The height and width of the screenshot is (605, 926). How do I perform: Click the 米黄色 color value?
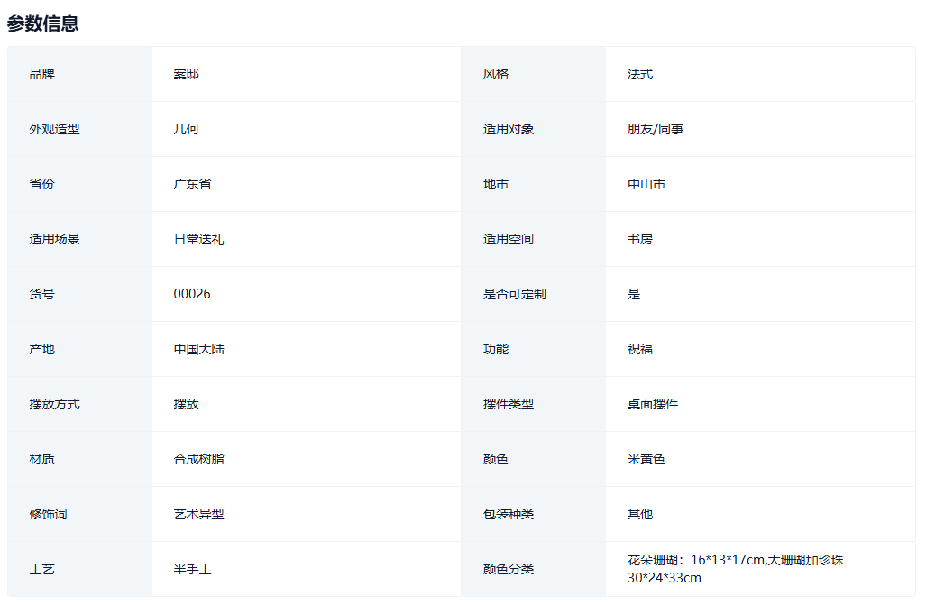point(646,459)
